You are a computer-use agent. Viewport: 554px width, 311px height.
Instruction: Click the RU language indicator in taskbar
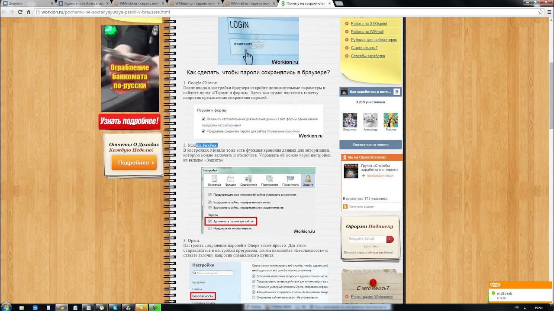[x=516, y=307]
